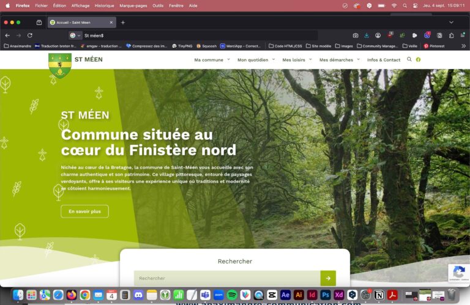Open the Marque-pages menu in menu bar
The image size is (470, 305).
point(133,6)
